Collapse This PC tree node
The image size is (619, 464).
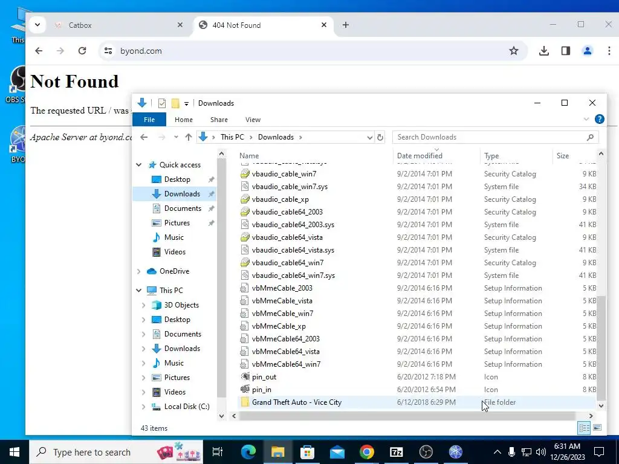point(138,291)
